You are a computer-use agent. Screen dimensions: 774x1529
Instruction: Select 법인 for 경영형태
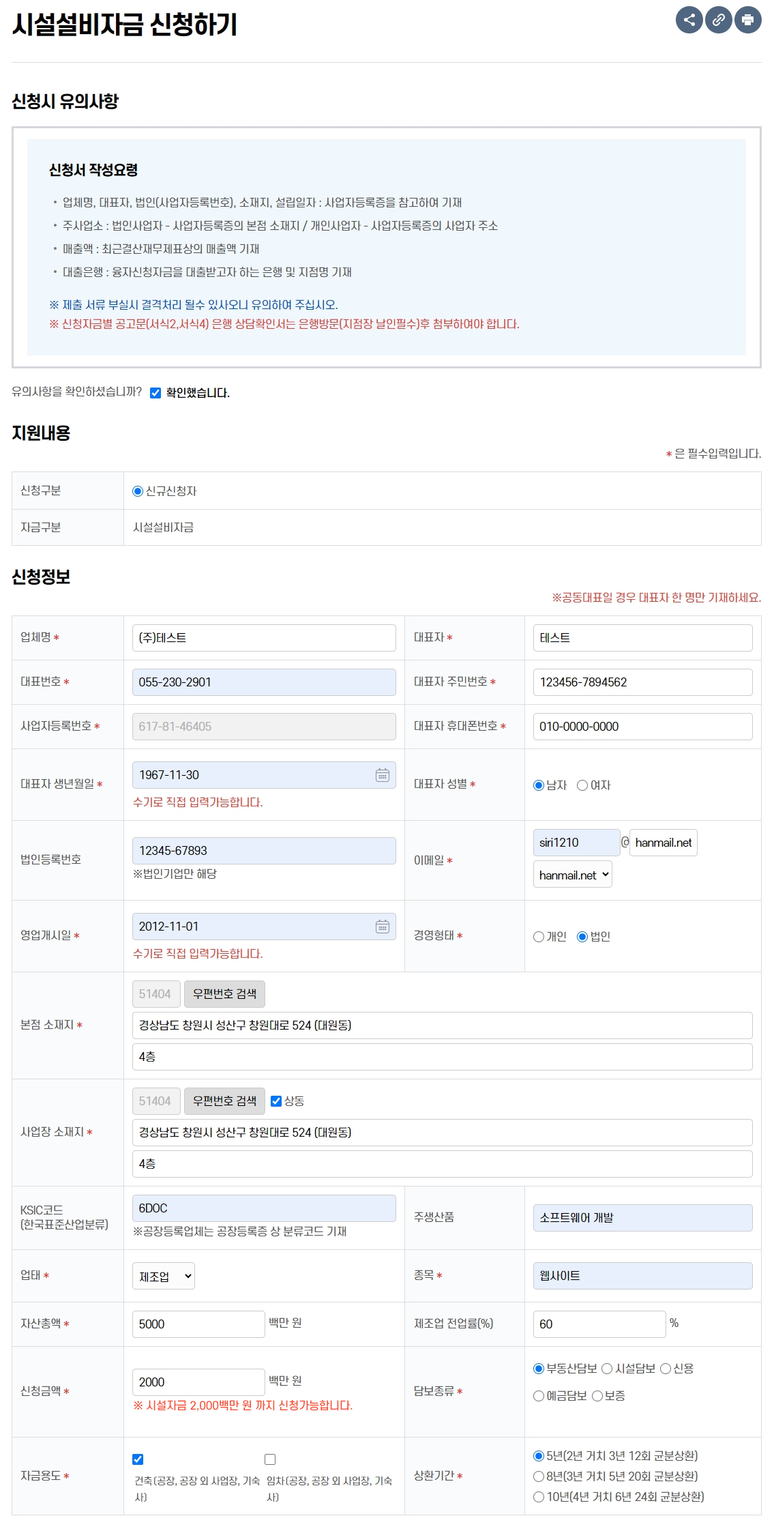(582, 937)
